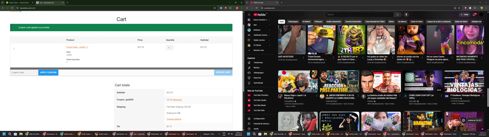This screenshot has height=137, width=489.
Task: Open new tab in LayneLabs browser window
Action: click(67, 3)
